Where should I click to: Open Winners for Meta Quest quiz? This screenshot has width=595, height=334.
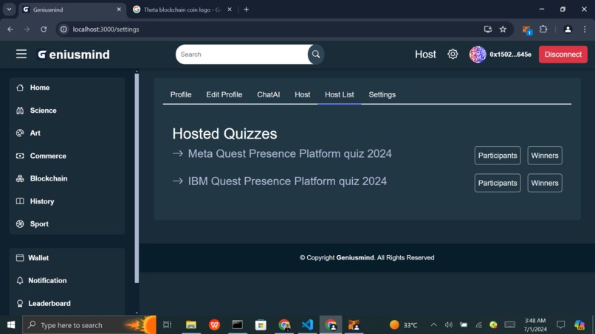click(x=545, y=156)
